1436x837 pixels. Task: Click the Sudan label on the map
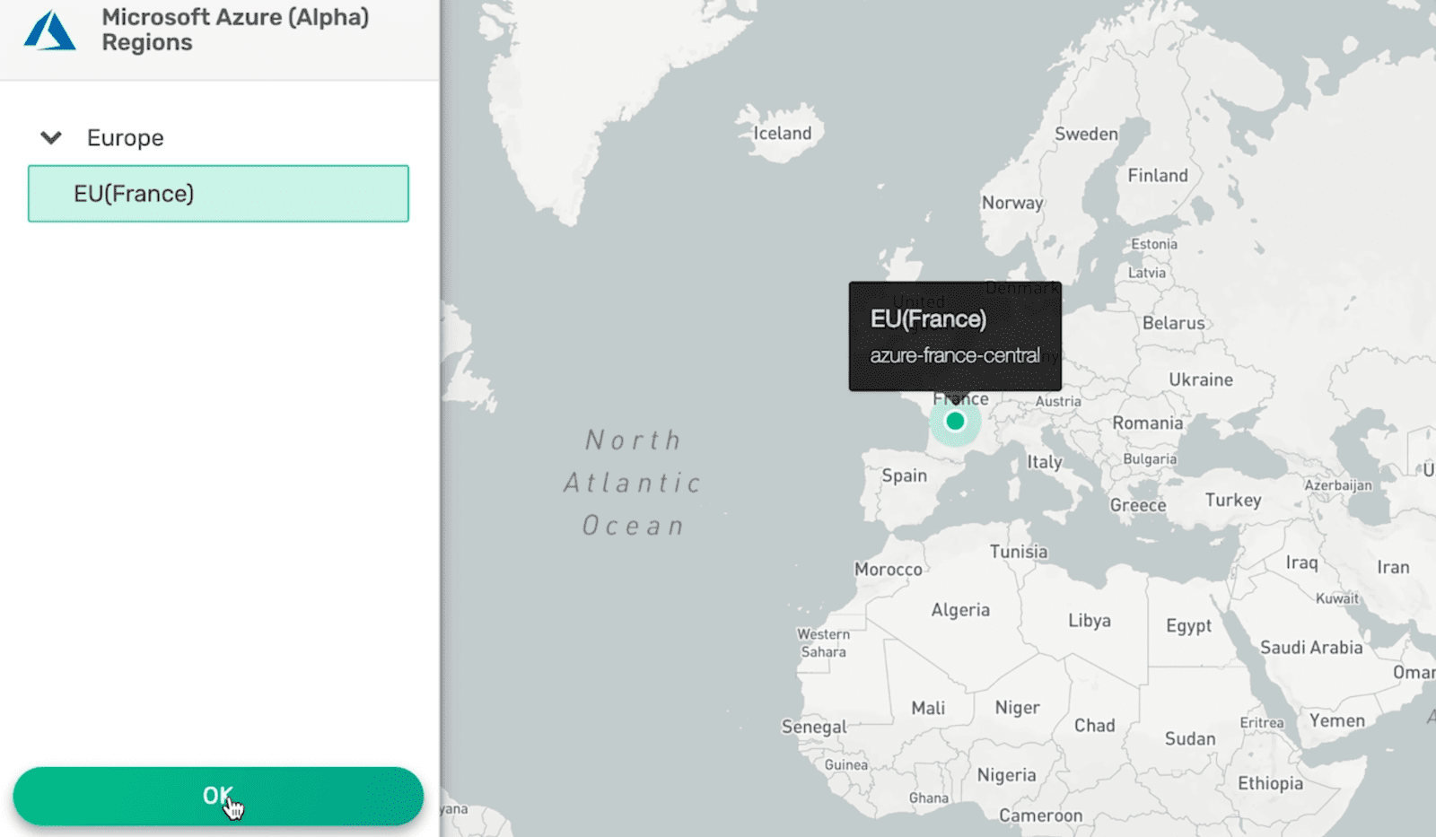point(1190,739)
